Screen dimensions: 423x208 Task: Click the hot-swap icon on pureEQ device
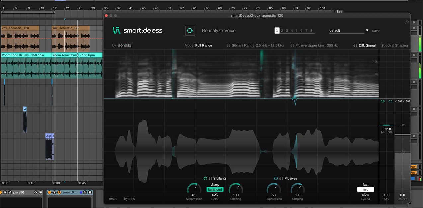click(x=36, y=192)
